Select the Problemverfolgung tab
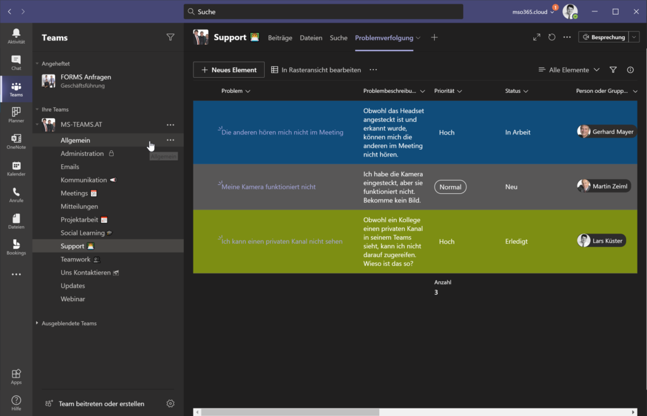 384,37
